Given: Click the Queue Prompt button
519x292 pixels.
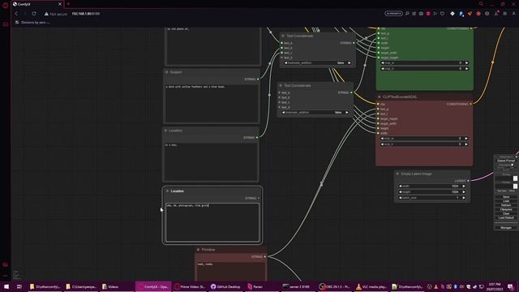Looking at the screenshot, I should 506,161.
